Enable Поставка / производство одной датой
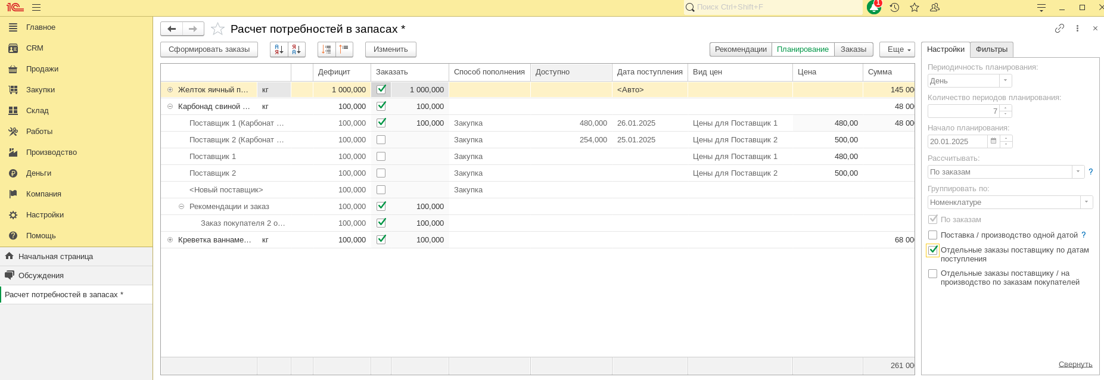 tap(933, 235)
